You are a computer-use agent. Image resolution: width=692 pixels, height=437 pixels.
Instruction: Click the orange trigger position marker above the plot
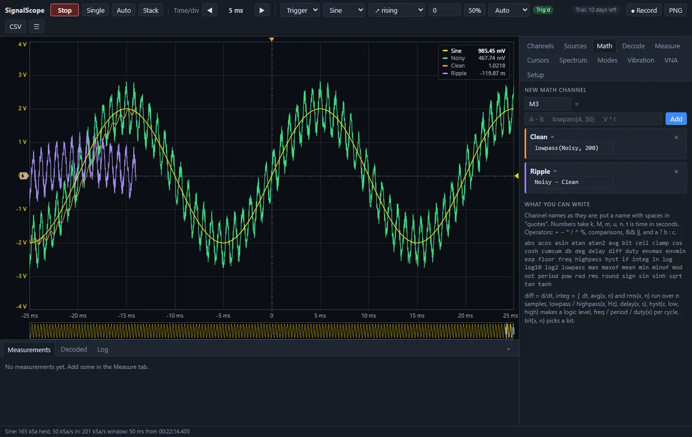pos(271,39)
